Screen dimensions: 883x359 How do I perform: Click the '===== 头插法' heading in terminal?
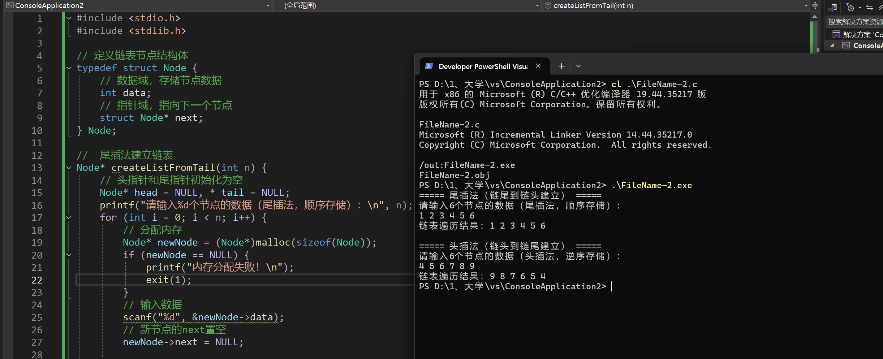click(x=510, y=246)
